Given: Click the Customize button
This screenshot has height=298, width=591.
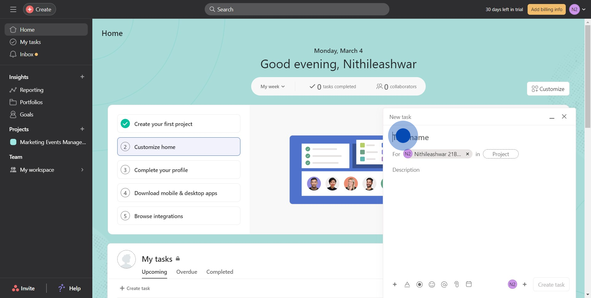Looking at the screenshot, I should pos(548,89).
